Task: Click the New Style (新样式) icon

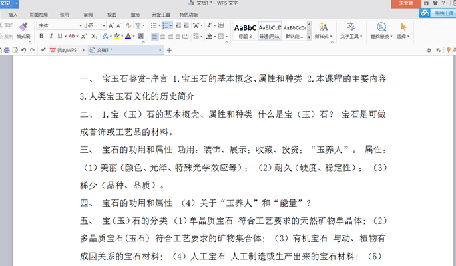Action: [x=323, y=27]
